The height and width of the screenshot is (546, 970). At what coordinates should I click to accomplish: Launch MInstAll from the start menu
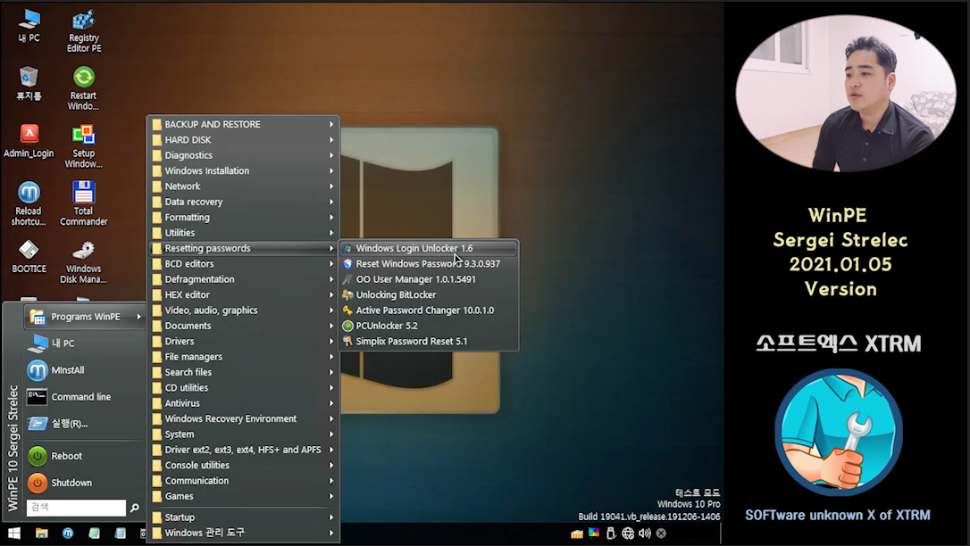click(84, 370)
